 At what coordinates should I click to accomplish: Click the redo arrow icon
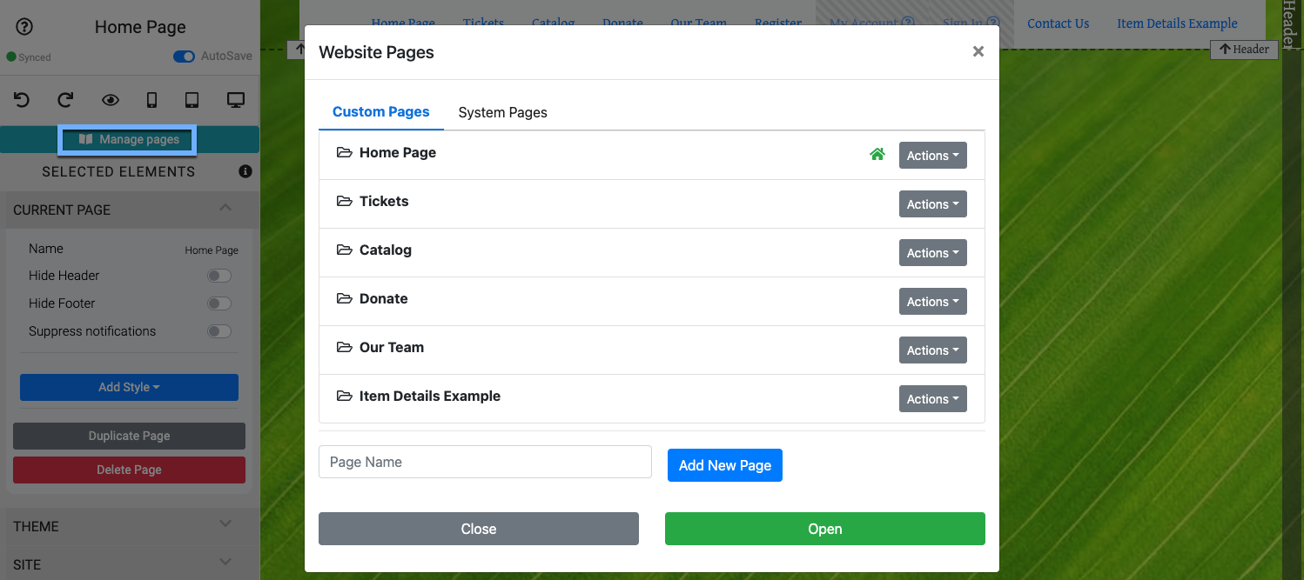tap(65, 100)
